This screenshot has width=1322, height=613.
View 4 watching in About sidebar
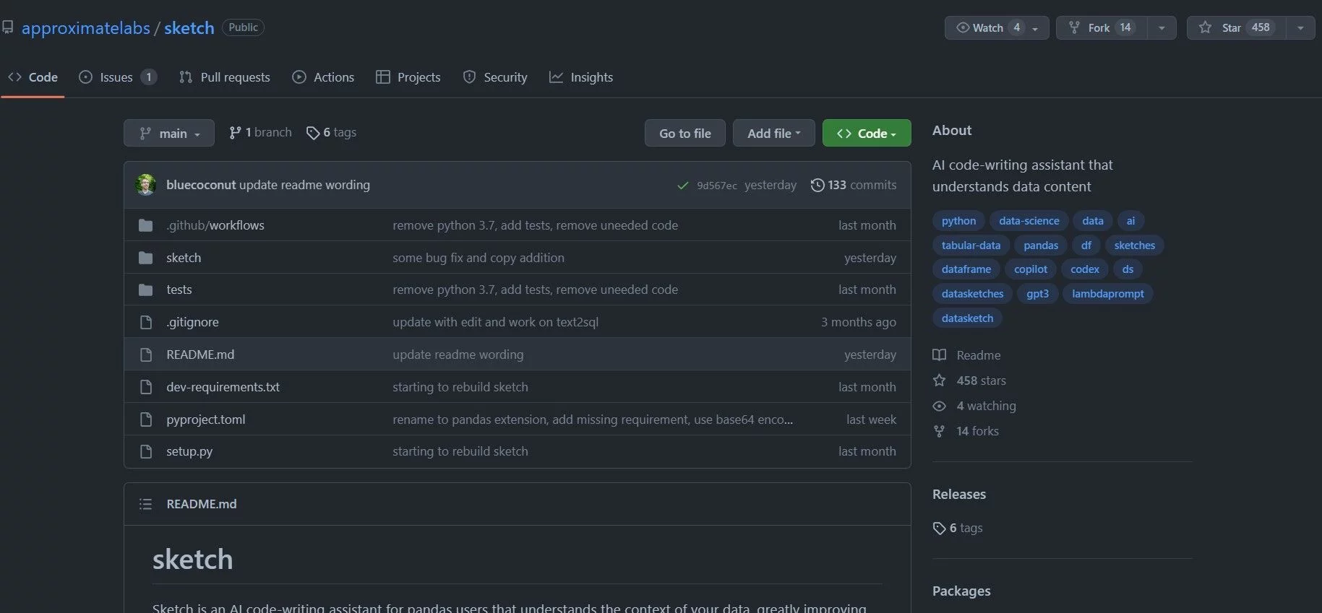[x=974, y=406]
